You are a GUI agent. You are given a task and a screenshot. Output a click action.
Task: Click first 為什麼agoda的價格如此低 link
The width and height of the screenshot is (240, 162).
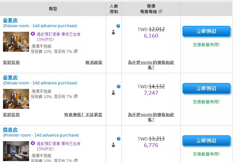(x=151, y=65)
